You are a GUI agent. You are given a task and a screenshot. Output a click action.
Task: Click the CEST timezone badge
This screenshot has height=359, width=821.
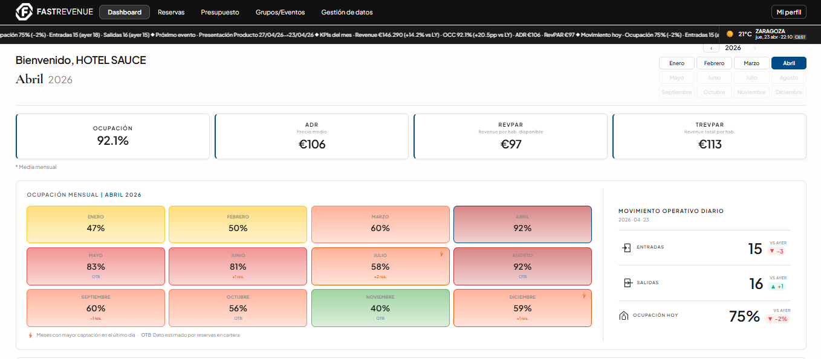click(x=800, y=37)
